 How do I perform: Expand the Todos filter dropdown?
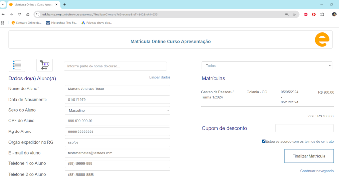(267, 66)
